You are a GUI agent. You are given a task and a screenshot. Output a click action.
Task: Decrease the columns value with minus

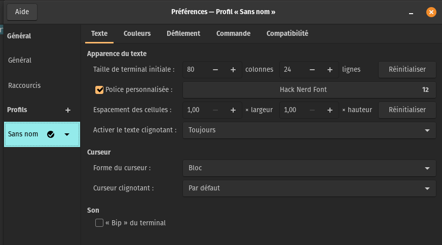[x=215, y=70]
